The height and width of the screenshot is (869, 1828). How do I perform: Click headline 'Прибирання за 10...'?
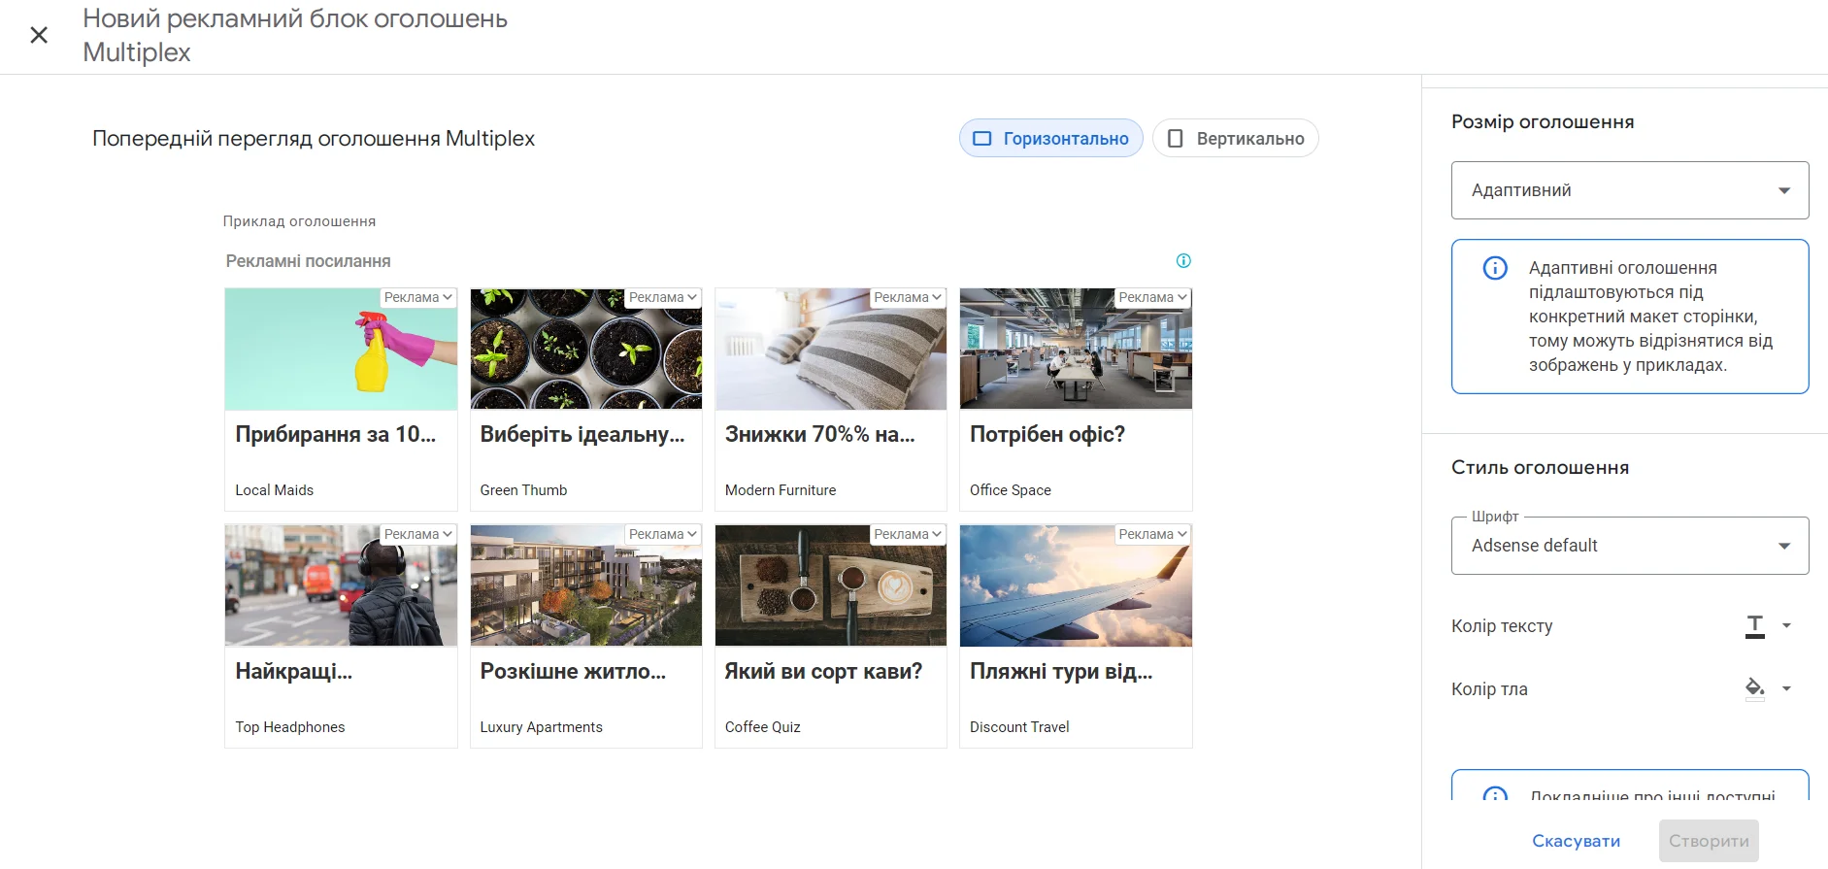[335, 435]
